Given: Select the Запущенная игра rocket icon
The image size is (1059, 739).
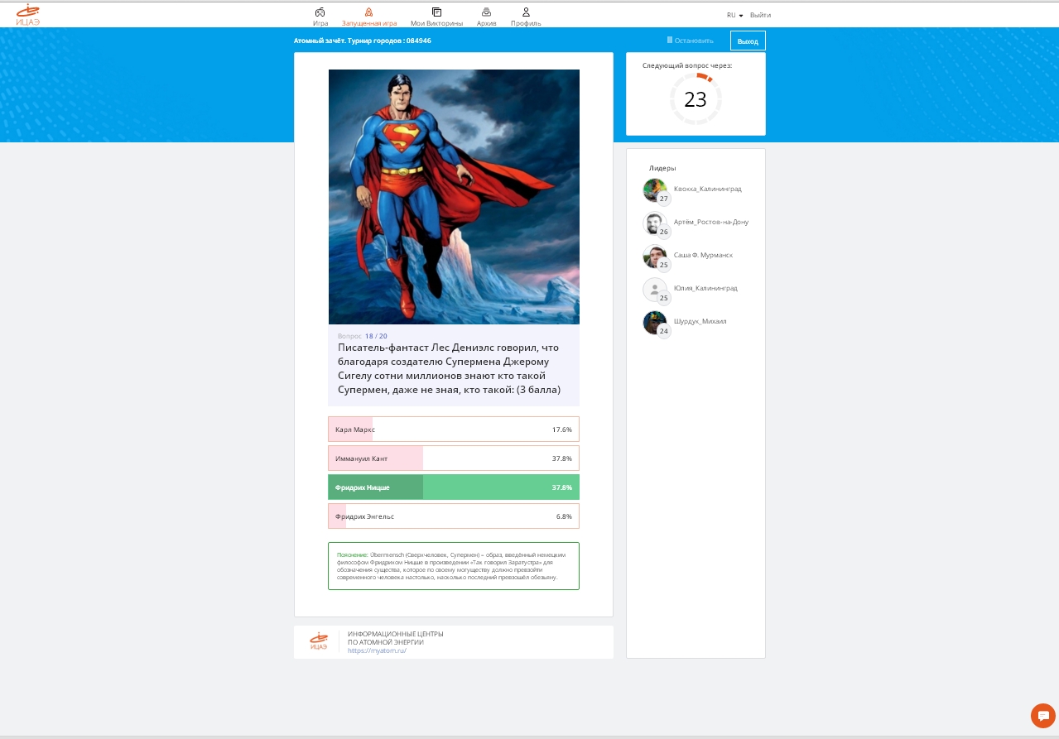Looking at the screenshot, I should tap(369, 12).
